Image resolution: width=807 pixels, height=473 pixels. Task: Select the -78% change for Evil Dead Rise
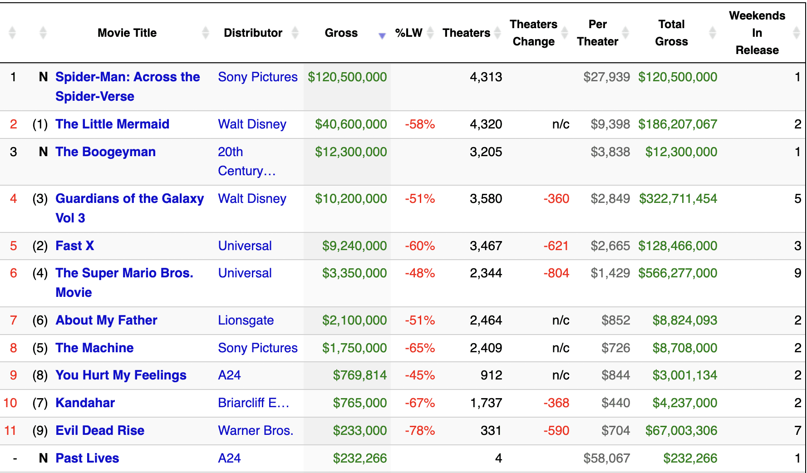point(420,431)
